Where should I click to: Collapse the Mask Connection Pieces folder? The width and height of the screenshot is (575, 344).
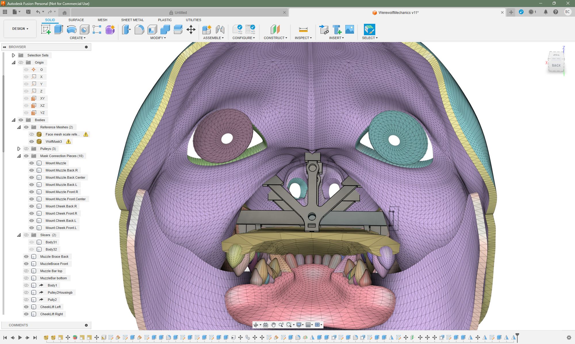point(19,156)
